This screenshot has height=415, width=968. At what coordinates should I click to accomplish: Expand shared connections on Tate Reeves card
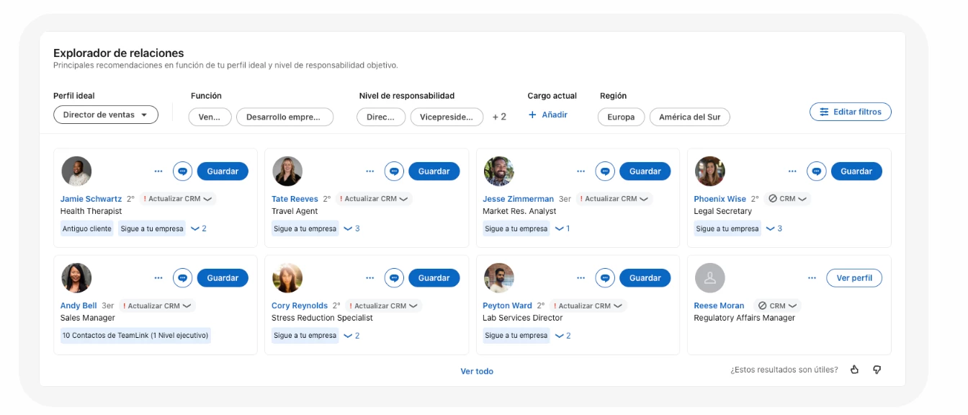351,228
